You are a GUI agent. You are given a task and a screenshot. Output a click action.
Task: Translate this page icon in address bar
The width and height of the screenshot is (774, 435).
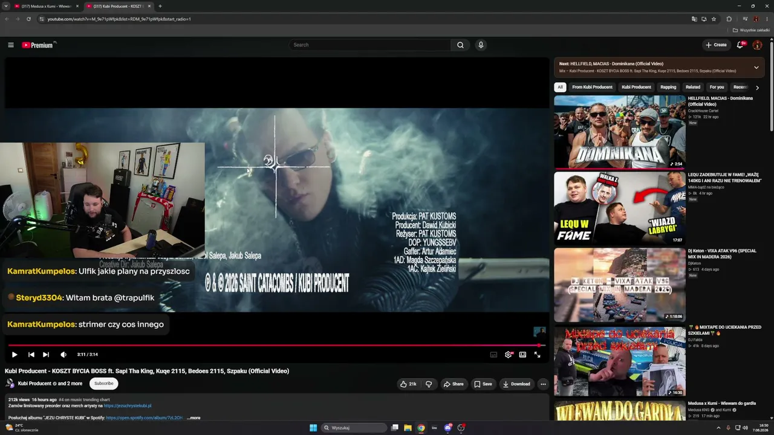[694, 19]
